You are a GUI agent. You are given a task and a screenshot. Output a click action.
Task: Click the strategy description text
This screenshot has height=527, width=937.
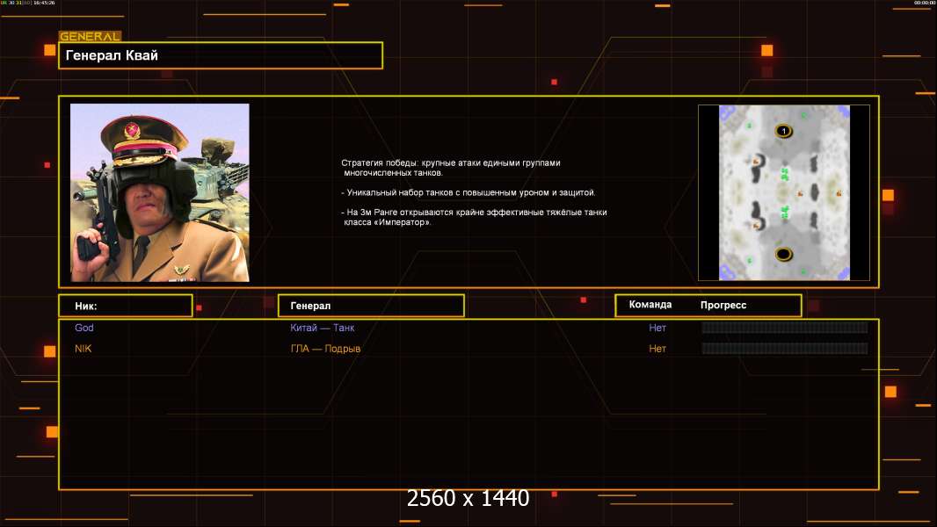coord(474,192)
